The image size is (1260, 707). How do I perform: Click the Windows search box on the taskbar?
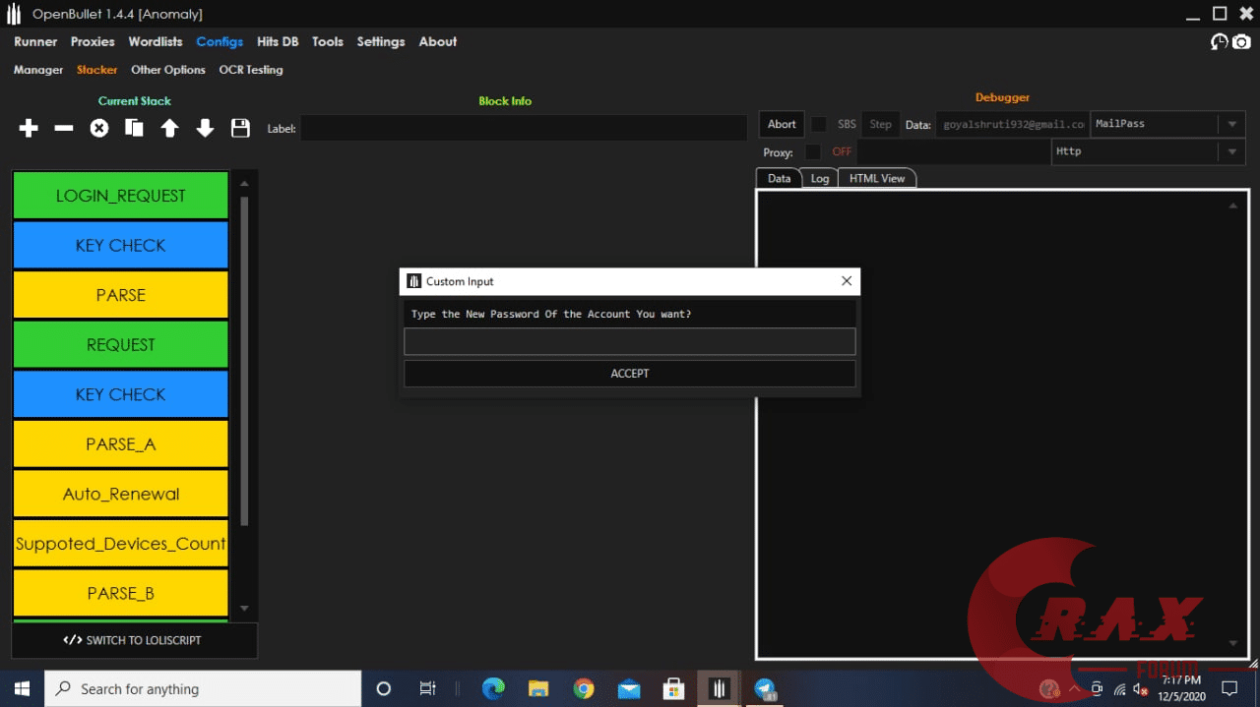tap(203, 688)
